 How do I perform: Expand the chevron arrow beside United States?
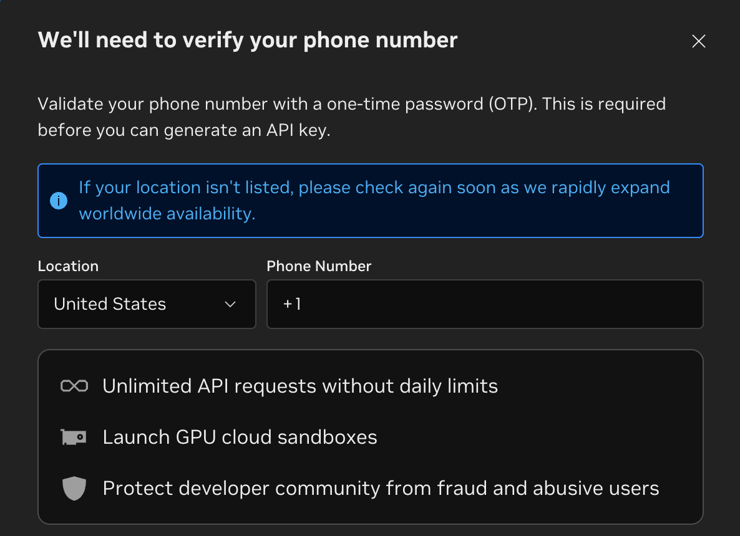point(230,304)
